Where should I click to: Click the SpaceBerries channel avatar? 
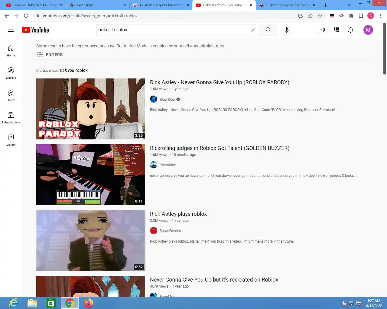click(154, 231)
